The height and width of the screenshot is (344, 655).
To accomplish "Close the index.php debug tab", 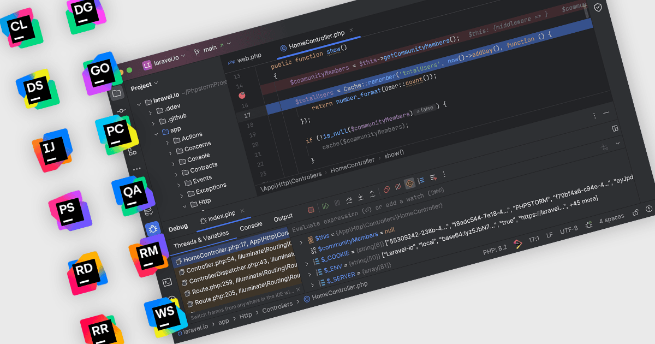I will (x=242, y=210).
